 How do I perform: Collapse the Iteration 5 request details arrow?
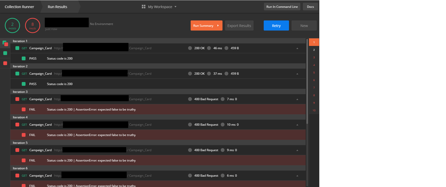point(297,150)
